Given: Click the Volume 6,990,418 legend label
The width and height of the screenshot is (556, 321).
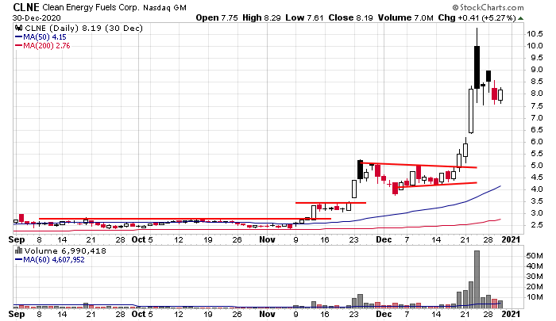Looking at the screenshot, I should (x=65, y=250).
